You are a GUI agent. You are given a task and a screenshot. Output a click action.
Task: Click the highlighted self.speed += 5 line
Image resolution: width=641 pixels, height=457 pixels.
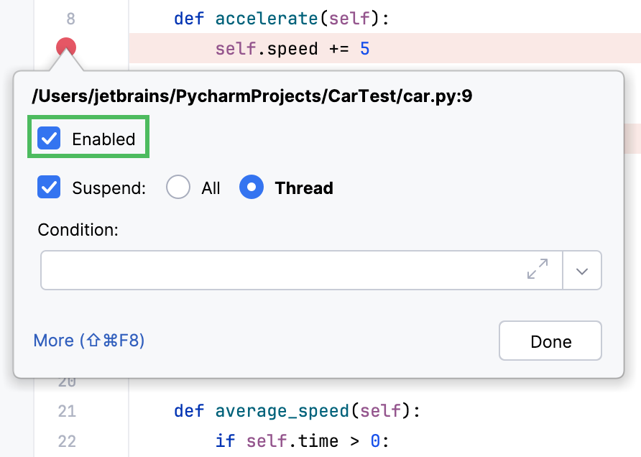coord(290,48)
